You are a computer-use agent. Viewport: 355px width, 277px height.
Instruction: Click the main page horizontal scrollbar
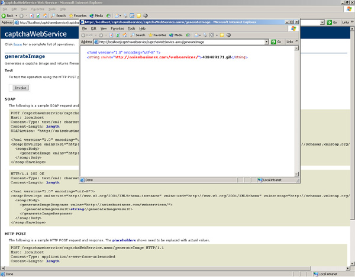[176, 268]
